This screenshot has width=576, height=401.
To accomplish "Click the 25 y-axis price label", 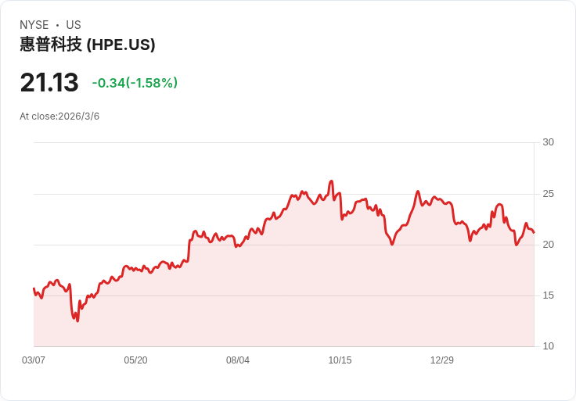I will tap(548, 194).
